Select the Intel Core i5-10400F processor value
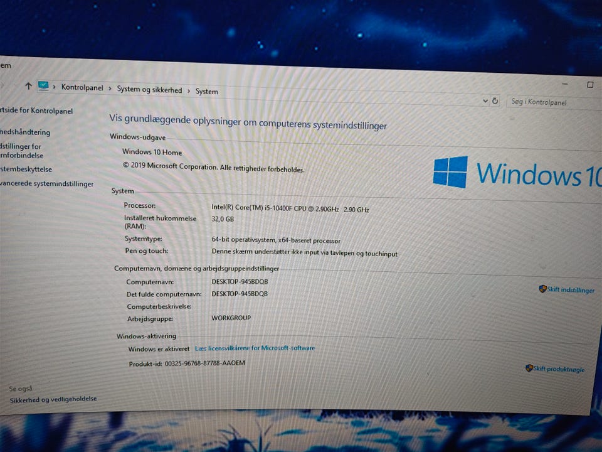 pos(290,208)
